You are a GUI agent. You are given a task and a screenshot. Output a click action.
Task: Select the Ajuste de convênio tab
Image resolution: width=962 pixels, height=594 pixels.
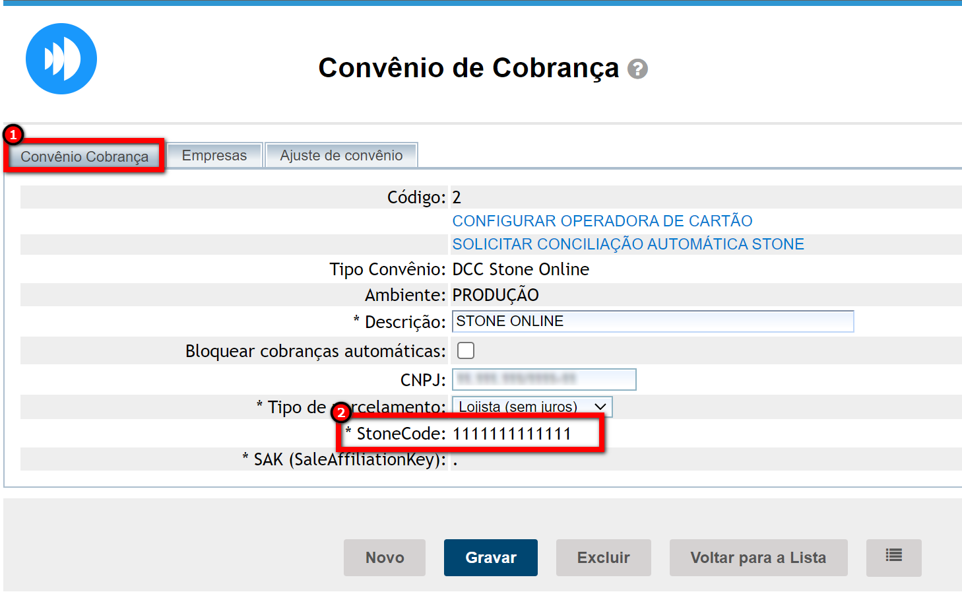[341, 156]
